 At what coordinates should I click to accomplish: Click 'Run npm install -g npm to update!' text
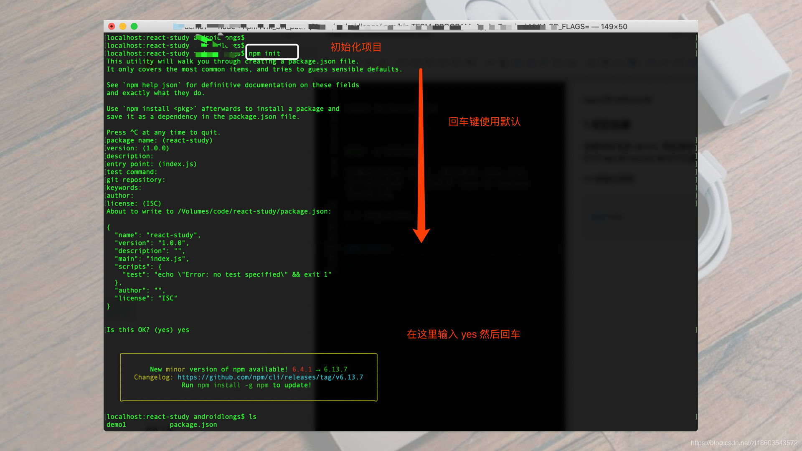click(246, 385)
